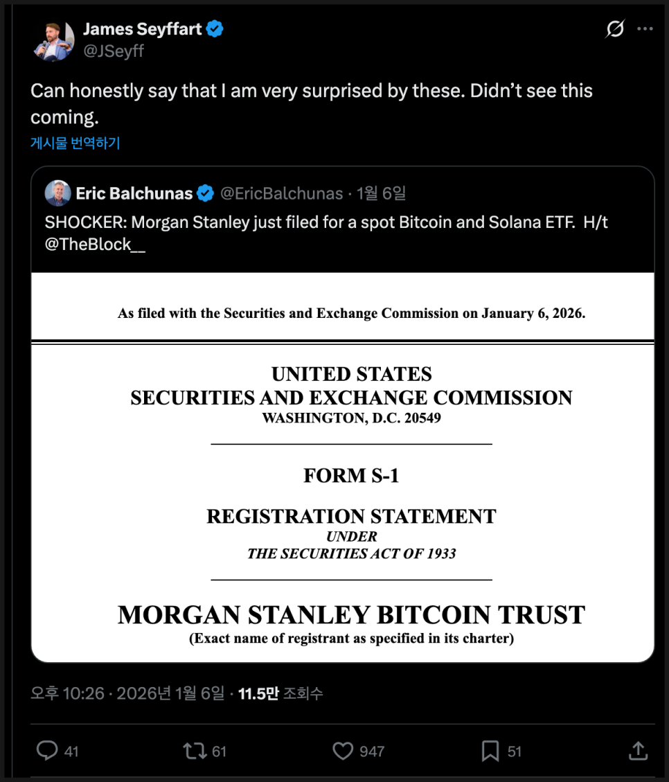Click the James Seyffart display name
This screenshot has height=782, width=669.
pyautogui.click(x=142, y=29)
